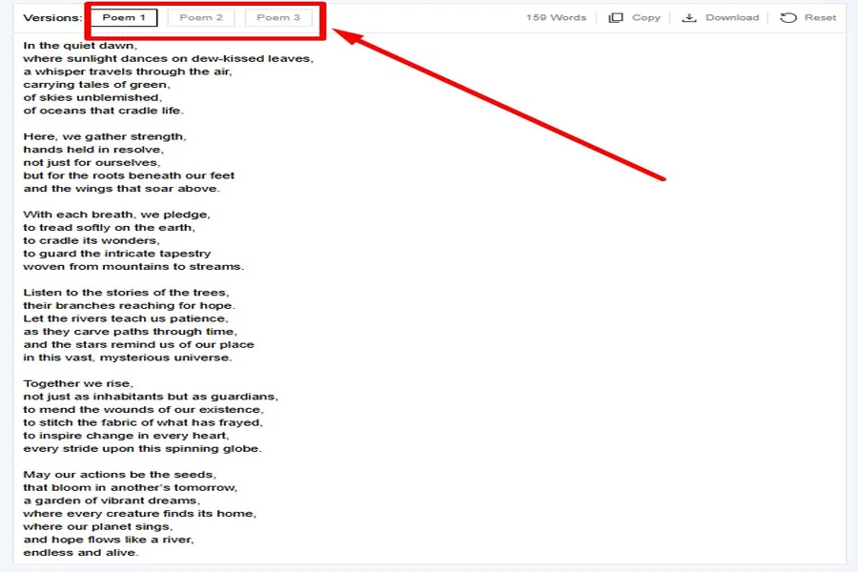Click the Versions label
Screen dimensions: 858x572
(52, 18)
